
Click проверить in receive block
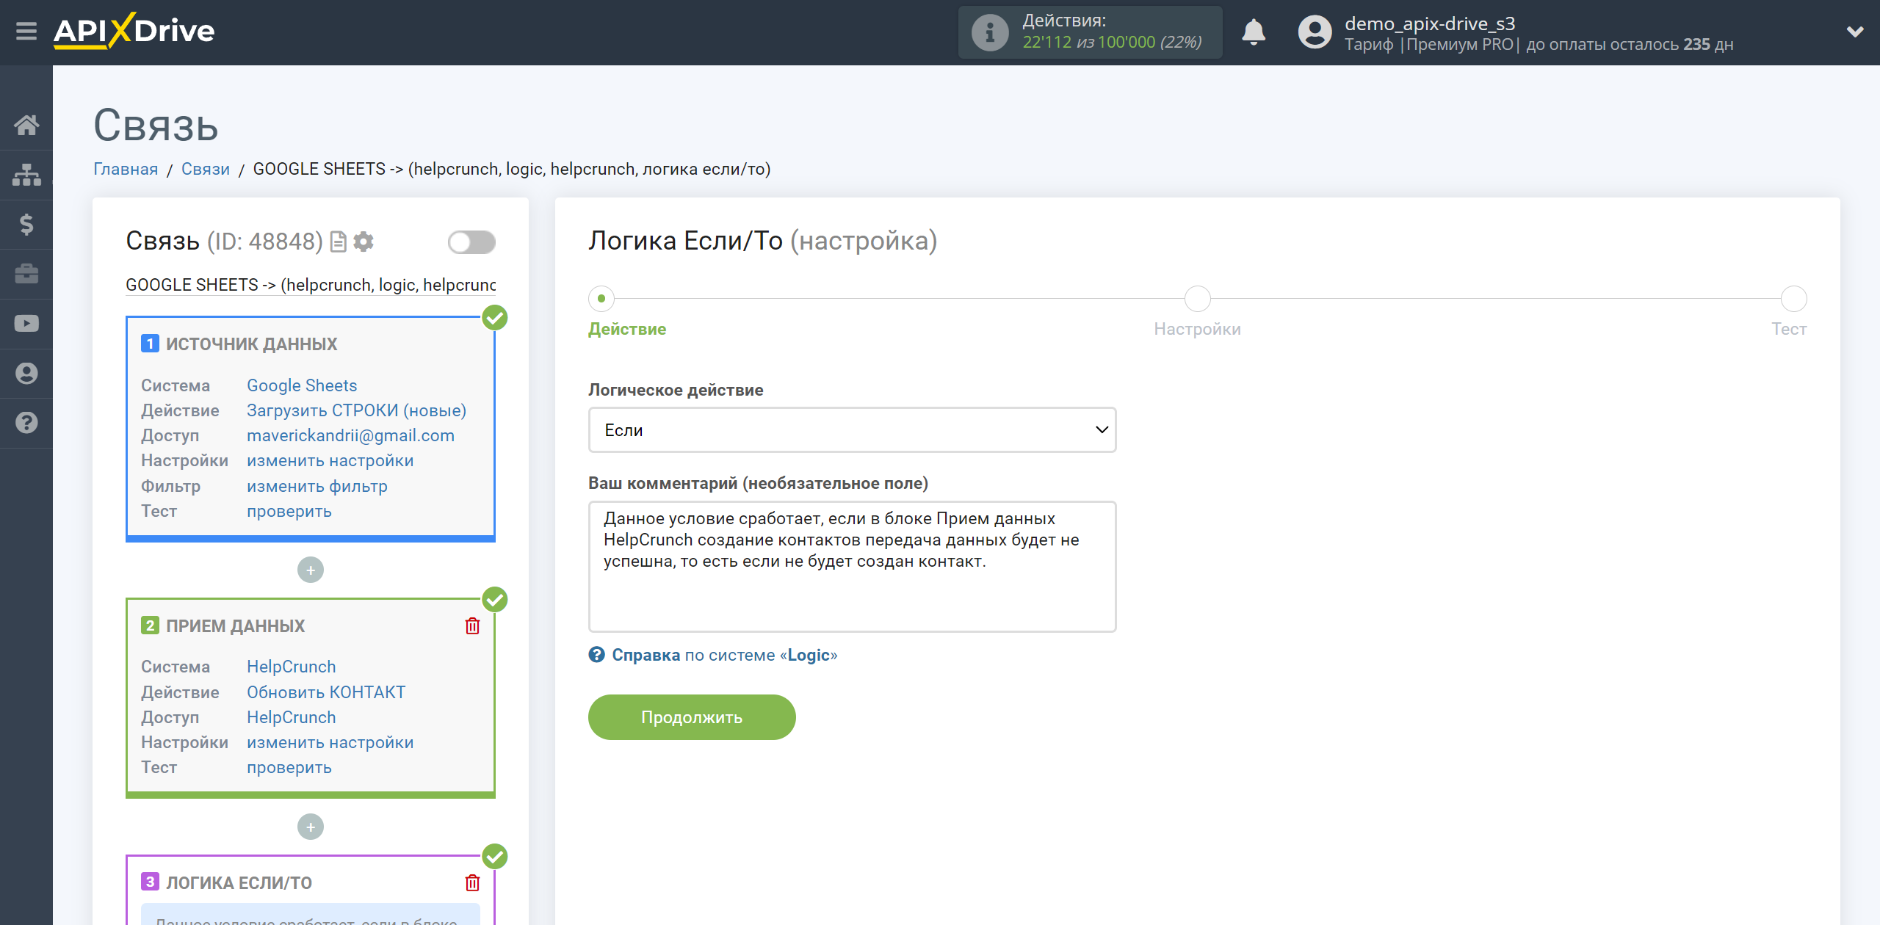tap(289, 767)
